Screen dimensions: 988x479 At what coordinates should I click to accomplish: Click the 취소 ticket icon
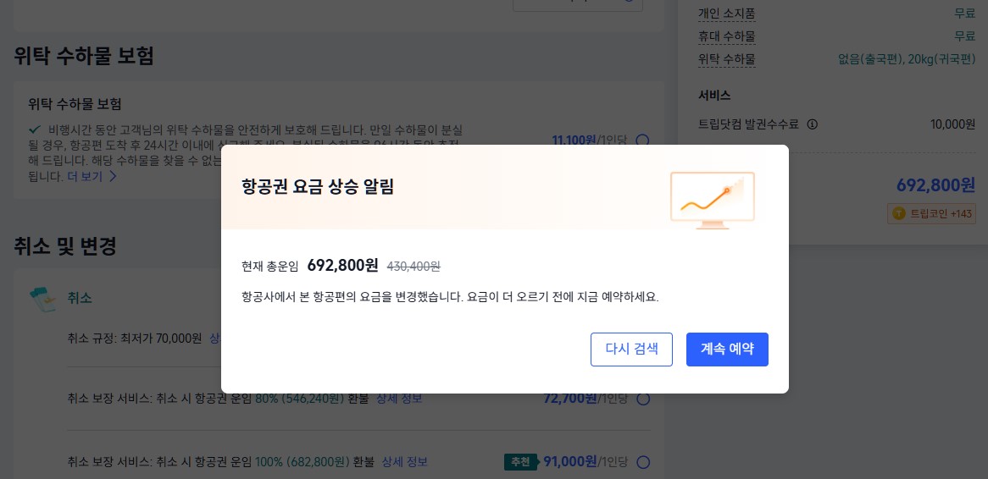coord(42,298)
